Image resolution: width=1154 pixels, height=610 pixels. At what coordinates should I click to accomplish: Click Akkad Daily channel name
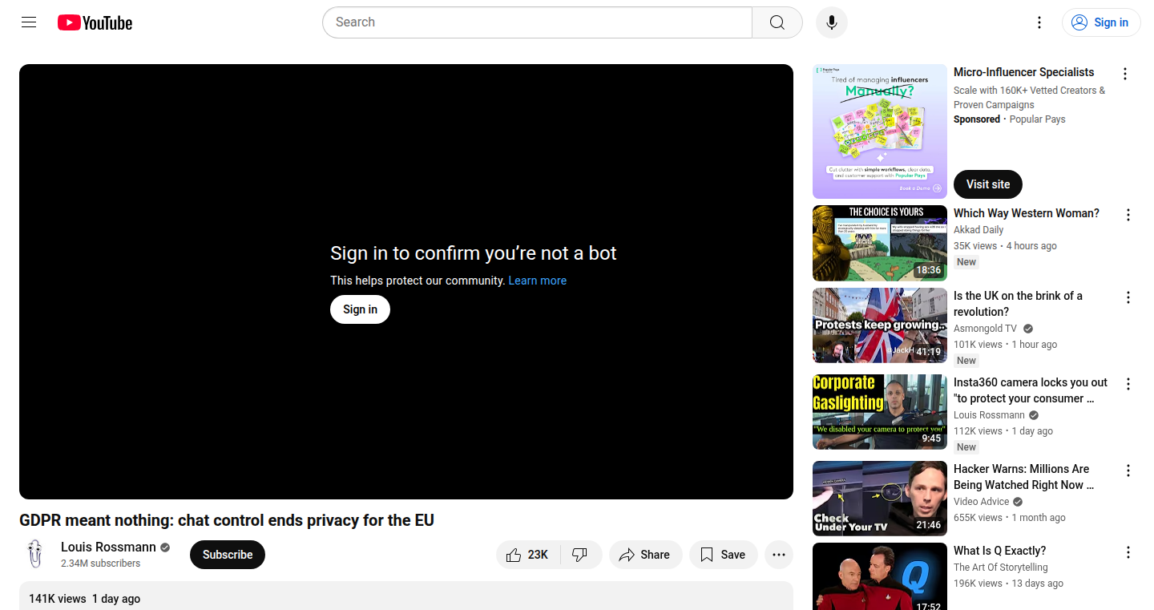point(978,230)
